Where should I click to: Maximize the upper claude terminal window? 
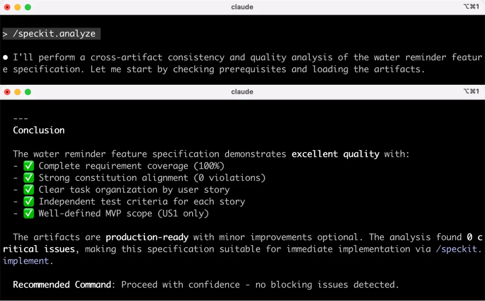click(x=28, y=7)
